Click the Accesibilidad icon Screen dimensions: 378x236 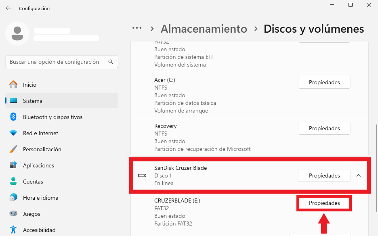coord(13,230)
